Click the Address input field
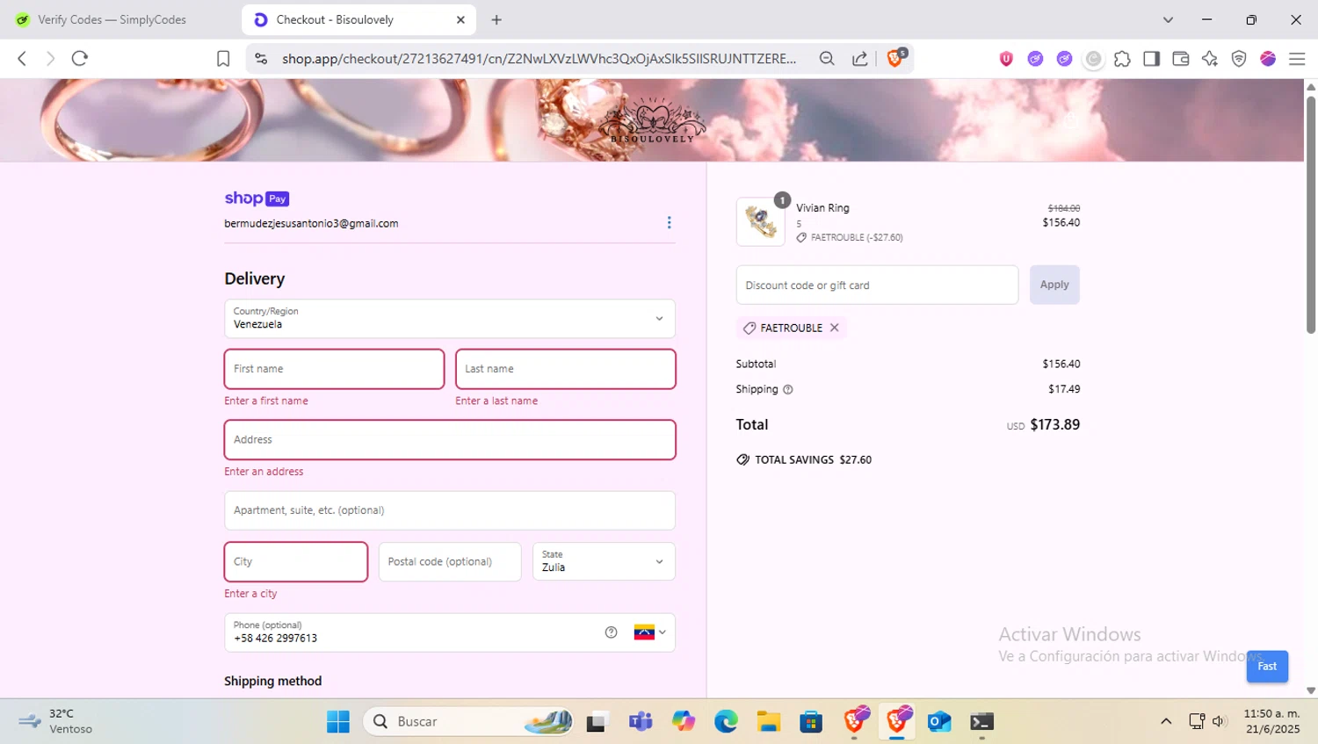 pos(450,439)
